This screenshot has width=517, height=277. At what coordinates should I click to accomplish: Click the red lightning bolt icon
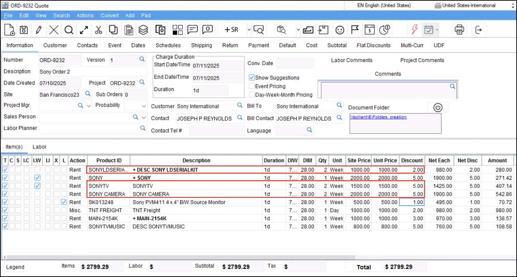click(x=414, y=30)
